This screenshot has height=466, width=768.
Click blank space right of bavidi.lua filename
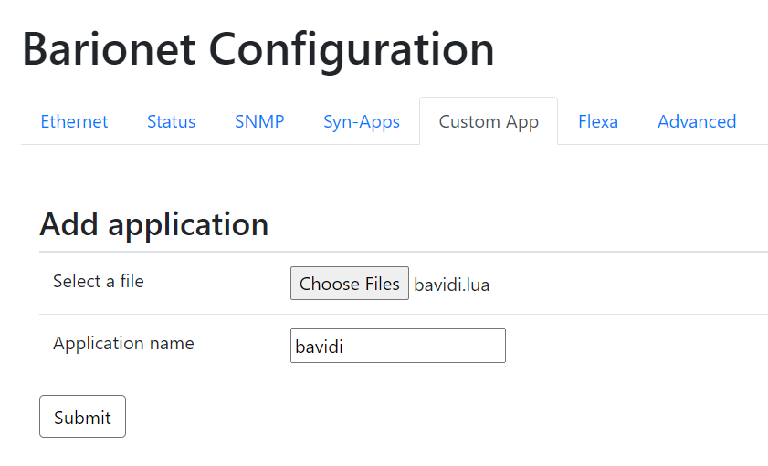point(630,285)
